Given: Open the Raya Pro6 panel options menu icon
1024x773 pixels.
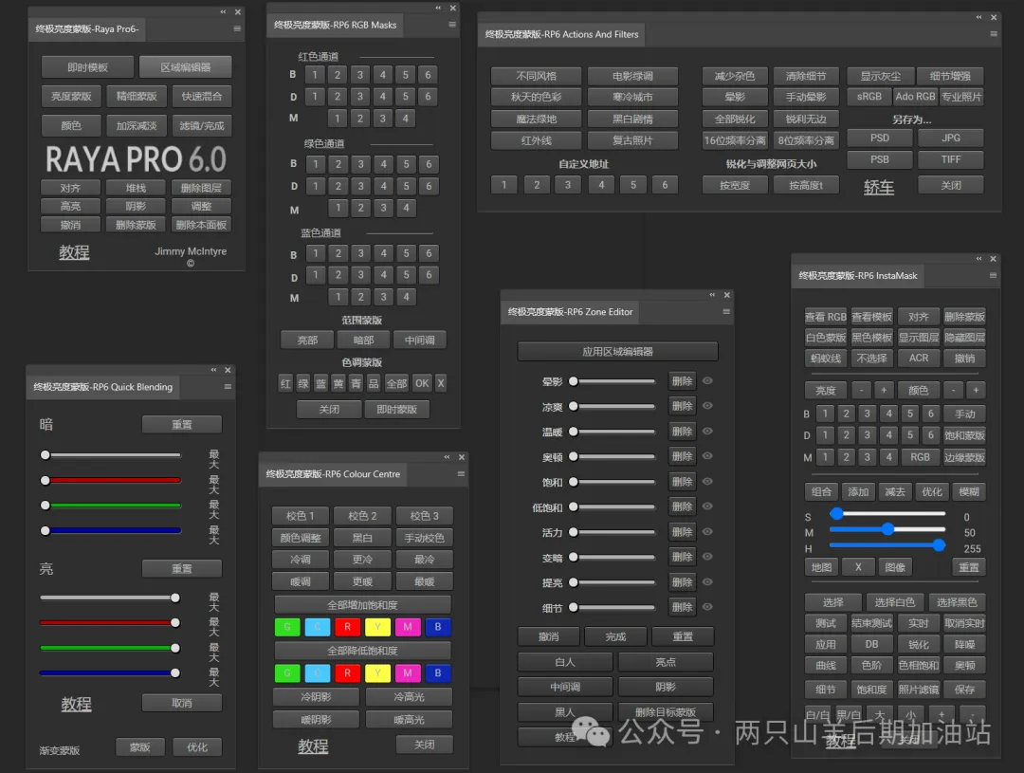Looking at the screenshot, I should point(237,28).
